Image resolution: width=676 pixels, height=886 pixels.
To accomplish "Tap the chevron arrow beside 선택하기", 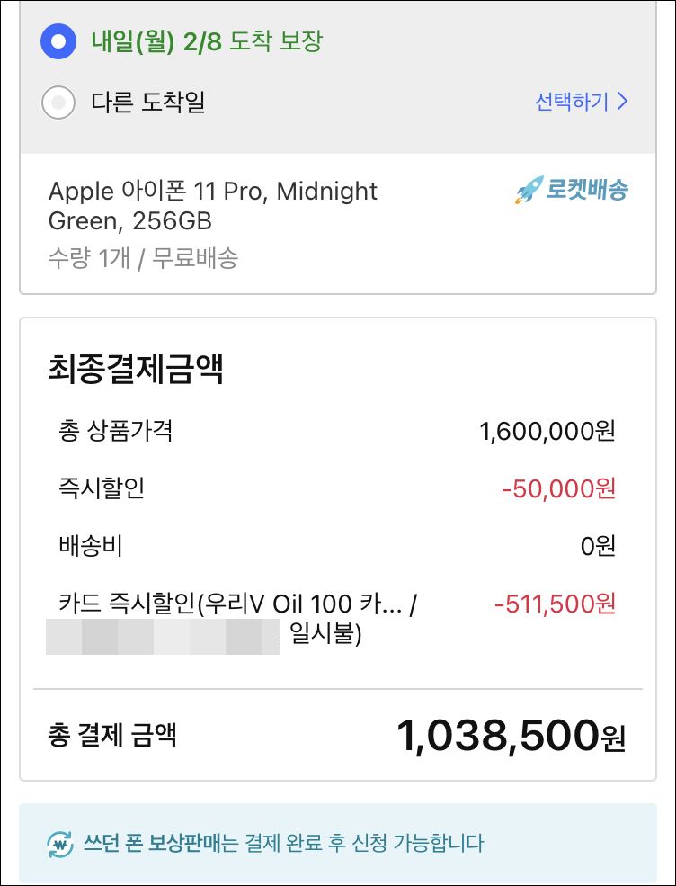I will 622,102.
